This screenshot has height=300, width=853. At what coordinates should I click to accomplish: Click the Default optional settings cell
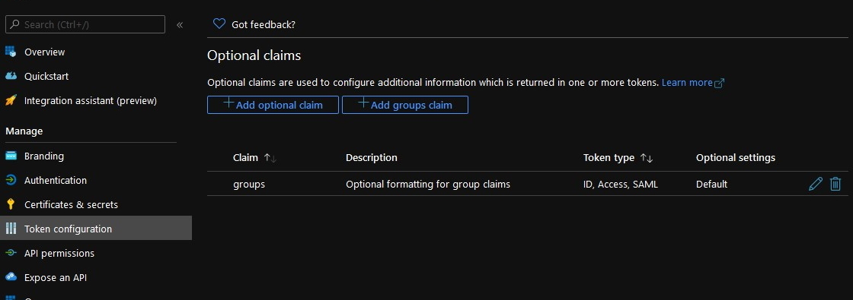[x=711, y=184]
